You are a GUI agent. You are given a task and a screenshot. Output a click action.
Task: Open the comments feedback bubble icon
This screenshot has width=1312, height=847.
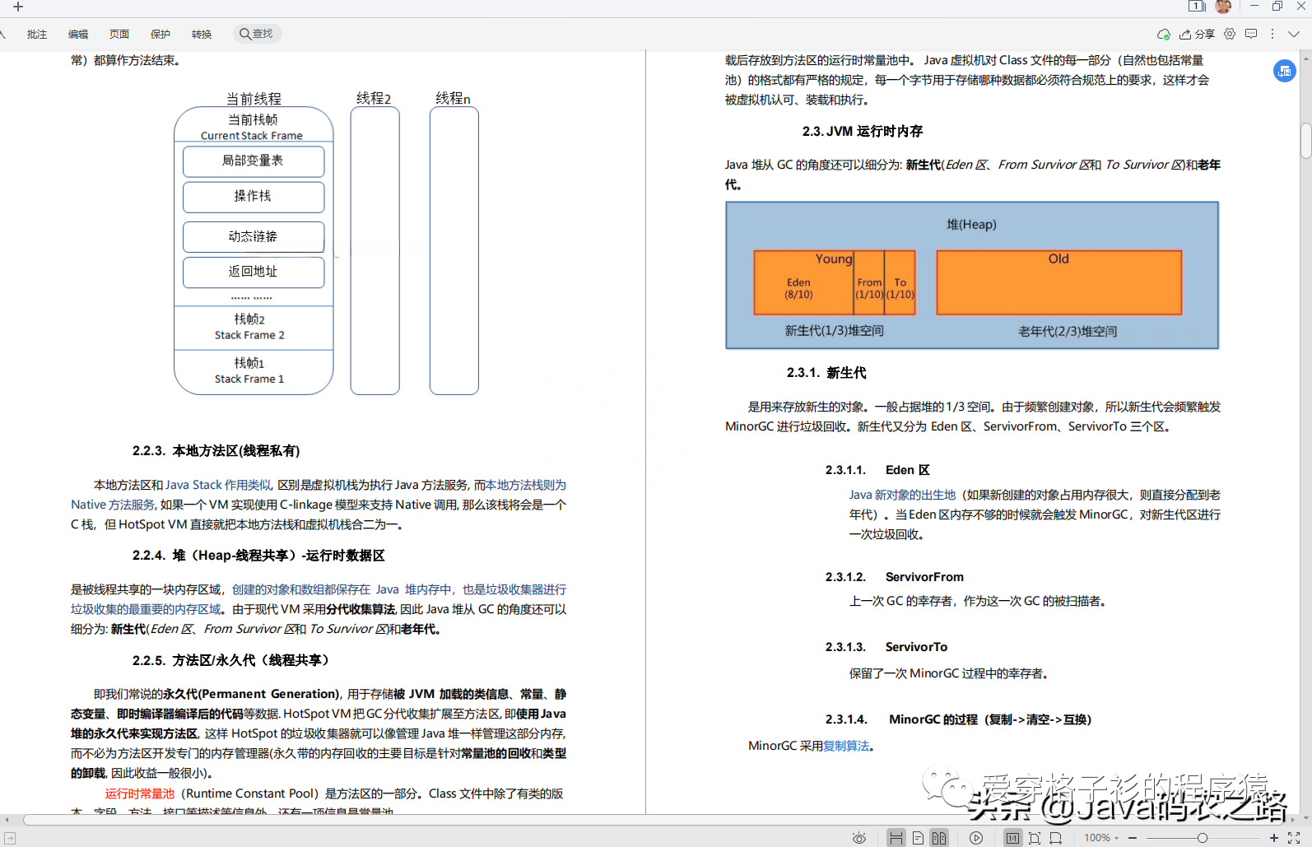click(x=1251, y=35)
